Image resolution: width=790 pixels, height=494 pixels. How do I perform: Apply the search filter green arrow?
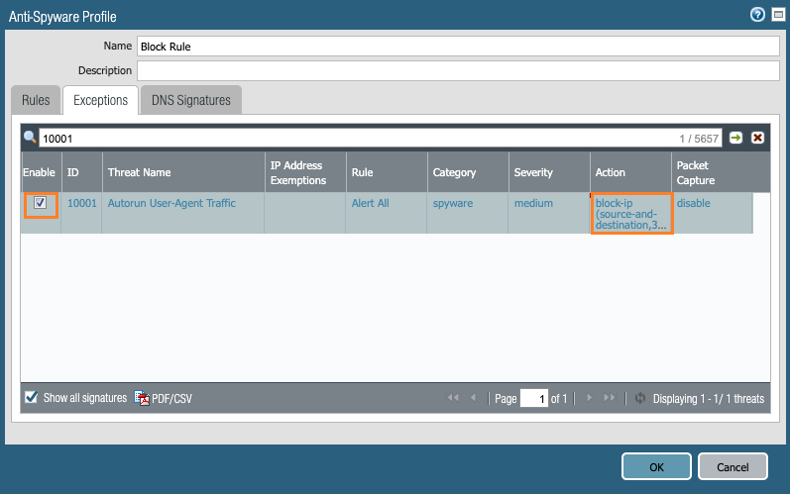pyautogui.click(x=736, y=138)
